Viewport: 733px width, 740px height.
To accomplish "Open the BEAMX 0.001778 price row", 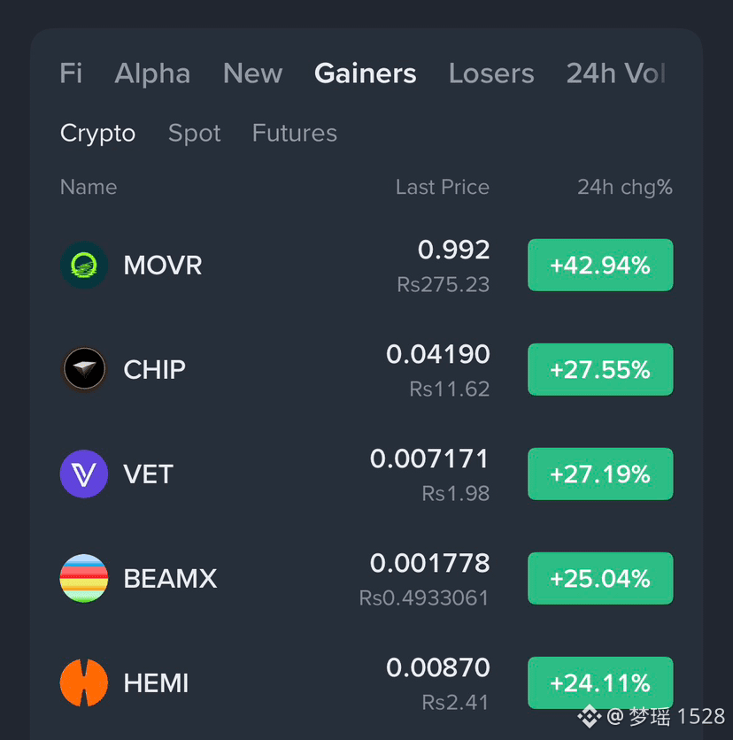I will 366,578.
